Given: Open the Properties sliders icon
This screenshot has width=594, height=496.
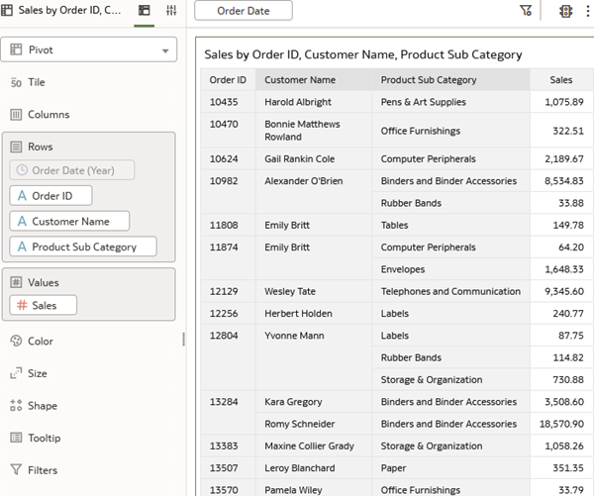Looking at the screenshot, I should coord(171,10).
